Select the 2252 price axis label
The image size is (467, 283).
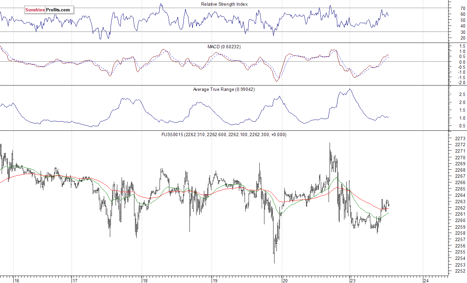[460, 271]
